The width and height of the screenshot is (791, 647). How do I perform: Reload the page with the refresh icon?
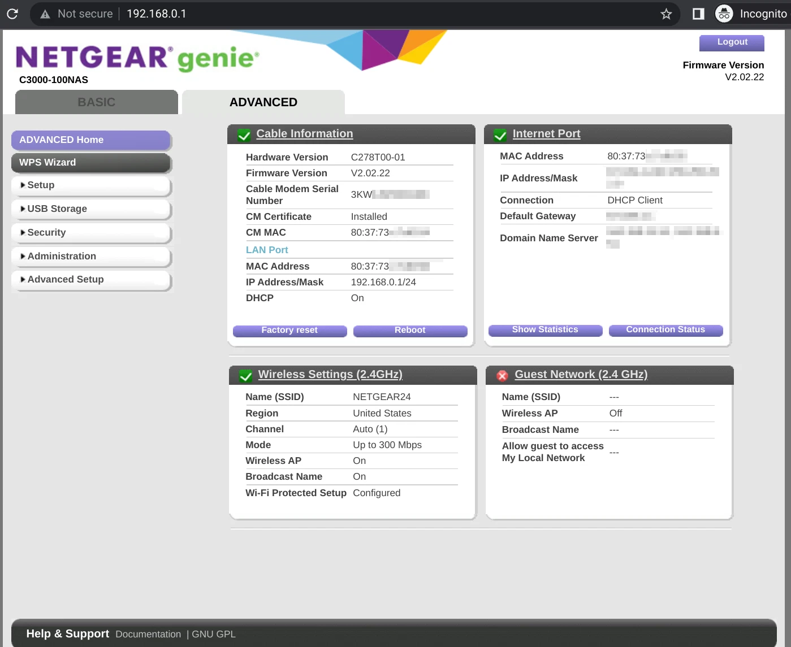point(12,14)
